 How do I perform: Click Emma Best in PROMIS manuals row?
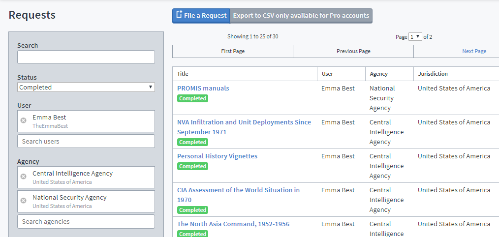point(338,89)
